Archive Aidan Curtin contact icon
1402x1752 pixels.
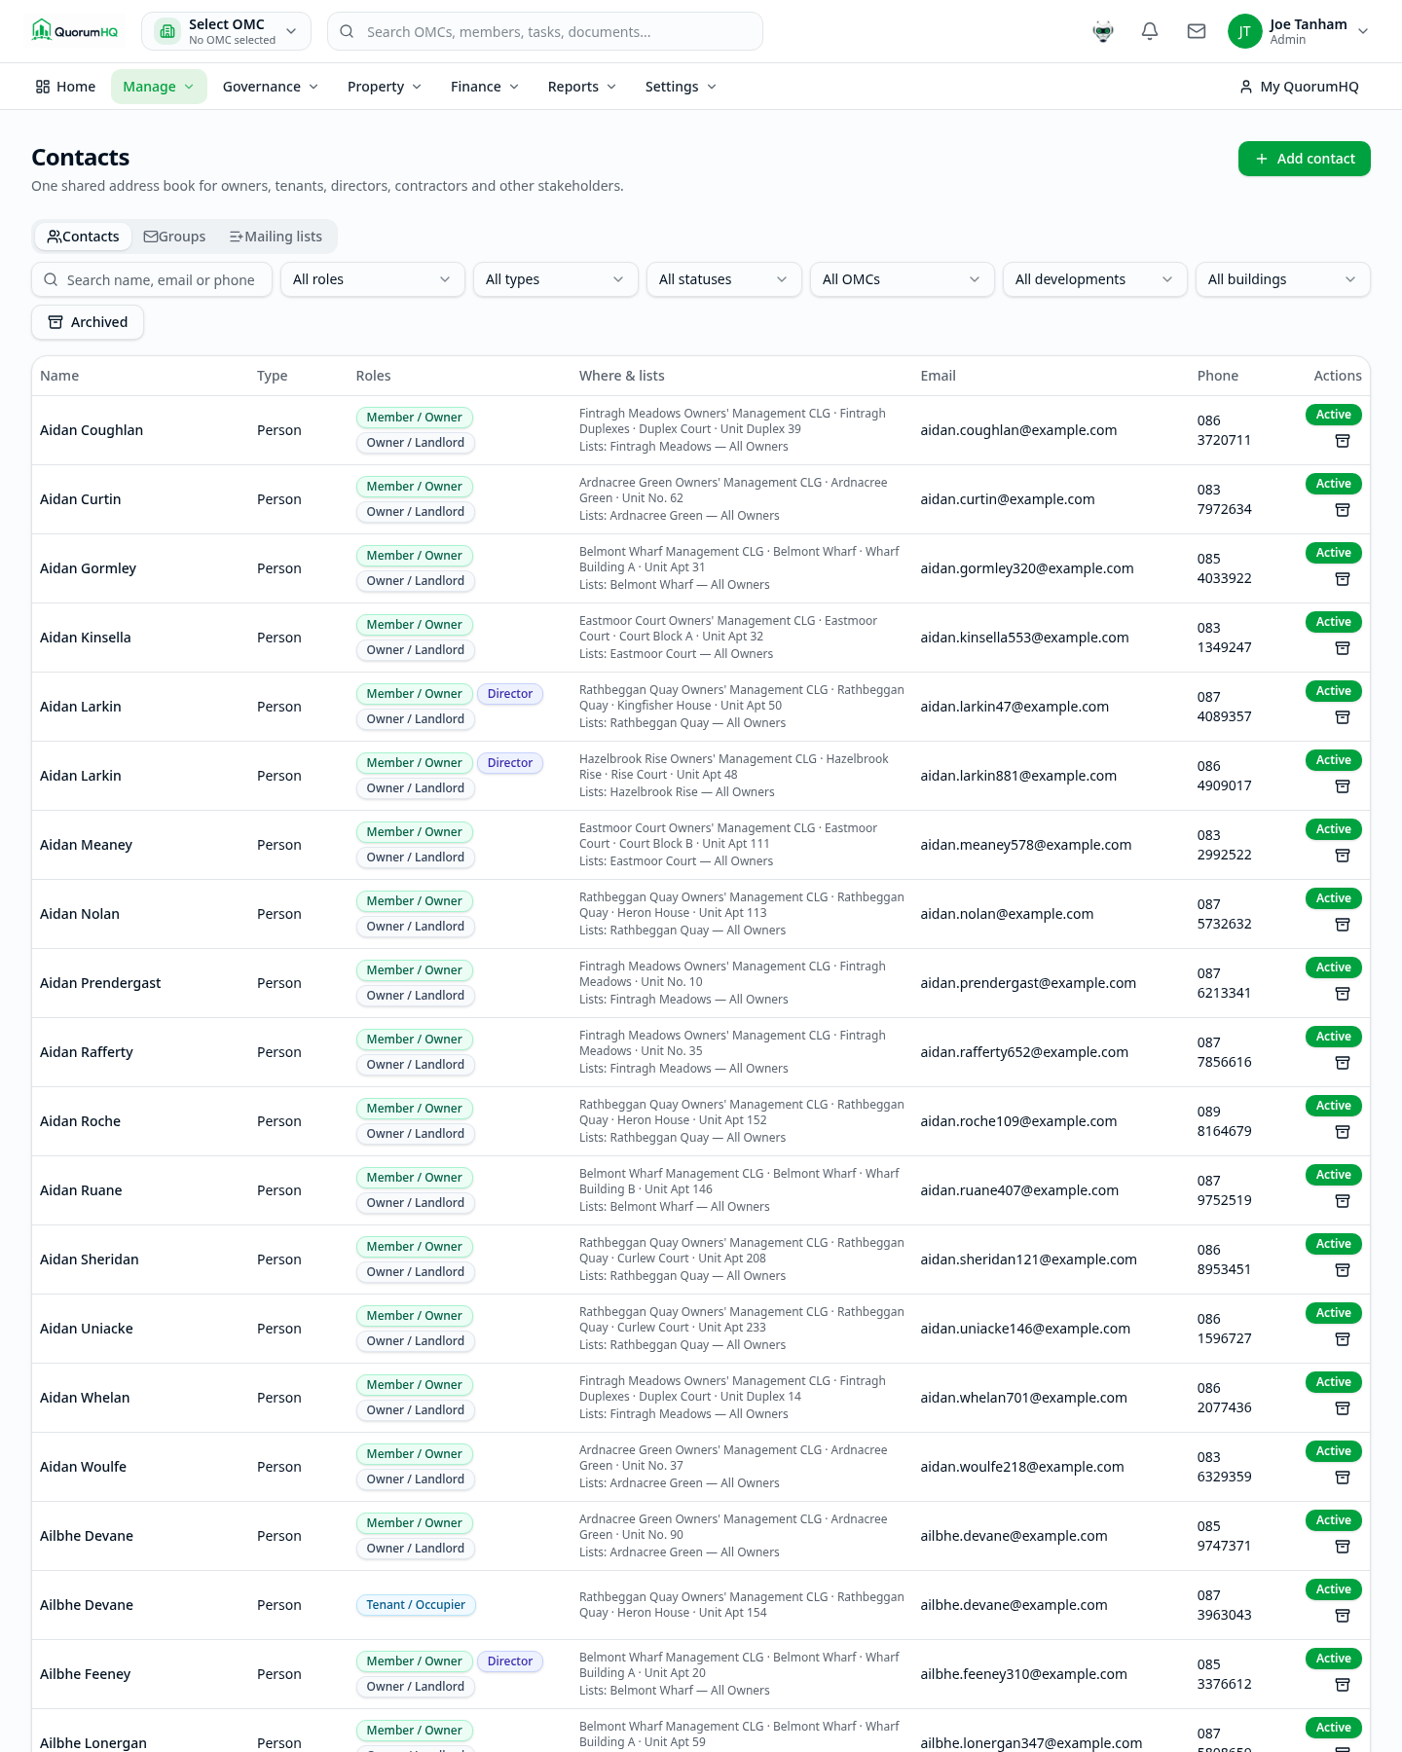(x=1343, y=510)
